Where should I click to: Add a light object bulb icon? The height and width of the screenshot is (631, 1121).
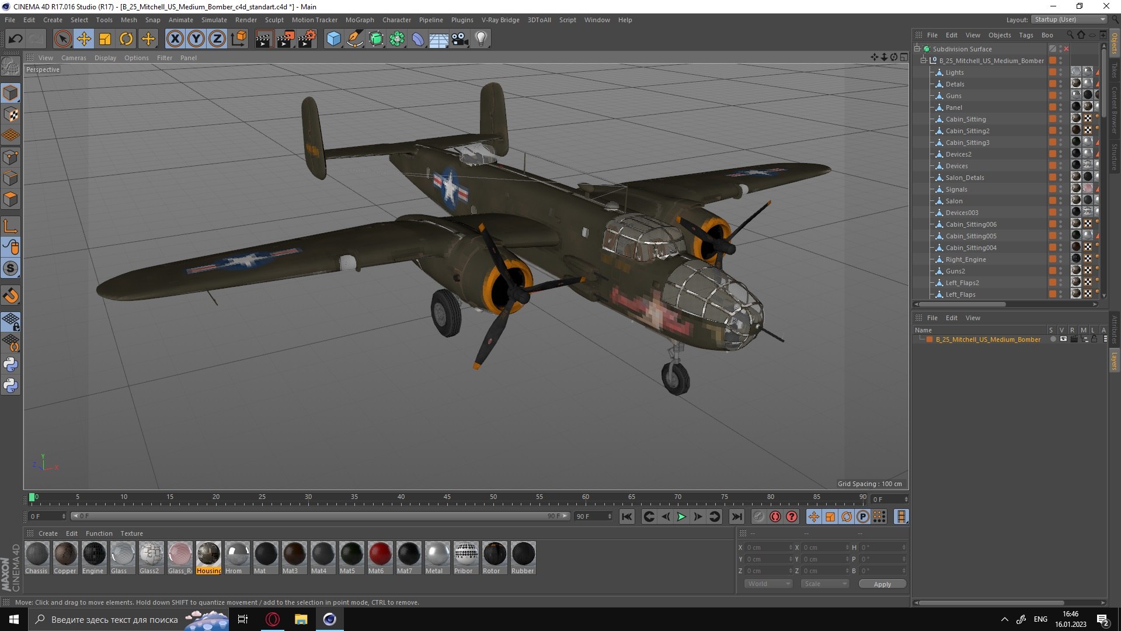click(x=481, y=39)
